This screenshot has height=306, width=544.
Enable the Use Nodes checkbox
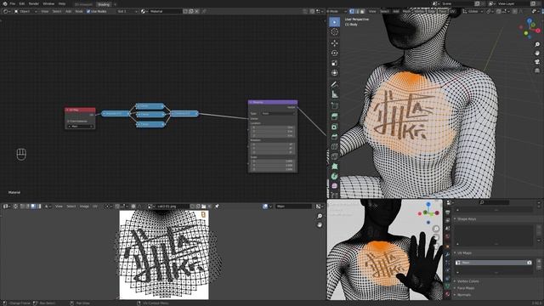(88, 11)
